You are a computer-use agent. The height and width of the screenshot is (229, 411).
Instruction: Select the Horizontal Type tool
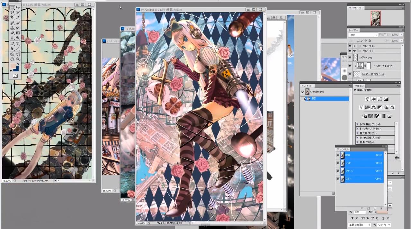click(18, 43)
